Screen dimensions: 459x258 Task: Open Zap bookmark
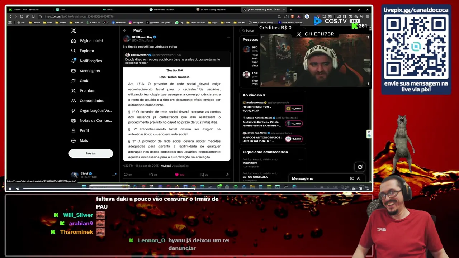179,23
